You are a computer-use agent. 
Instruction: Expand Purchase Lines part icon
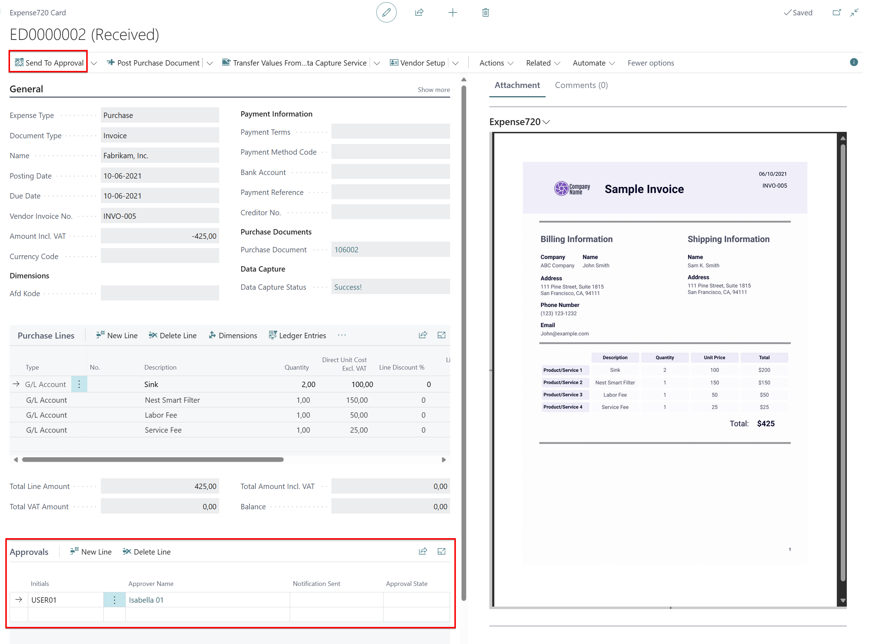(x=442, y=335)
